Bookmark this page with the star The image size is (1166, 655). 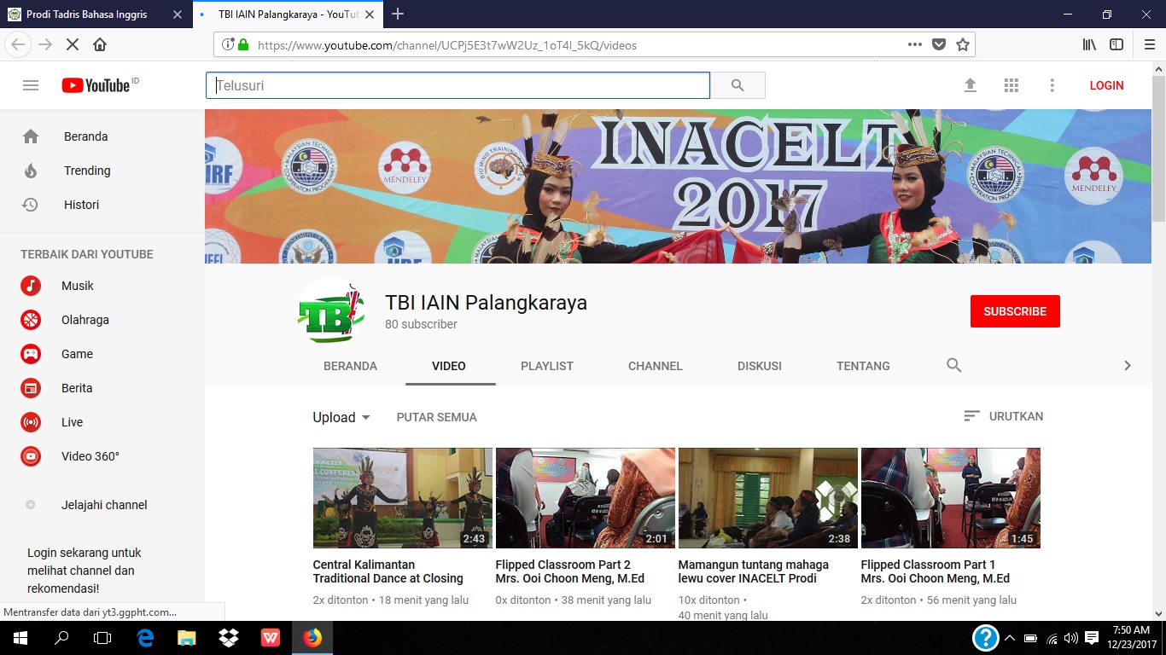click(963, 44)
